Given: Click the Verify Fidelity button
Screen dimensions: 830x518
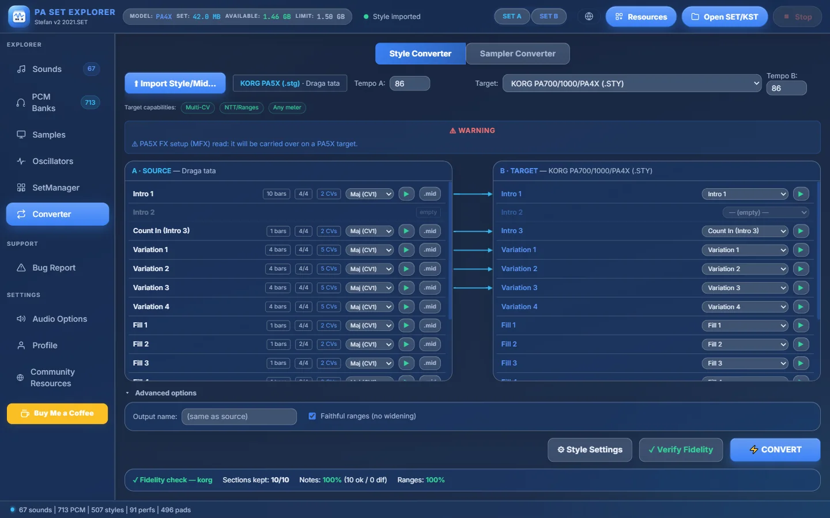Looking at the screenshot, I should [x=681, y=450].
